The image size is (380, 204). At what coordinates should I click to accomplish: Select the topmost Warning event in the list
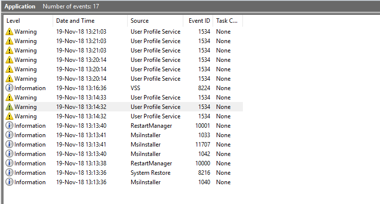(x=25, y=32)
